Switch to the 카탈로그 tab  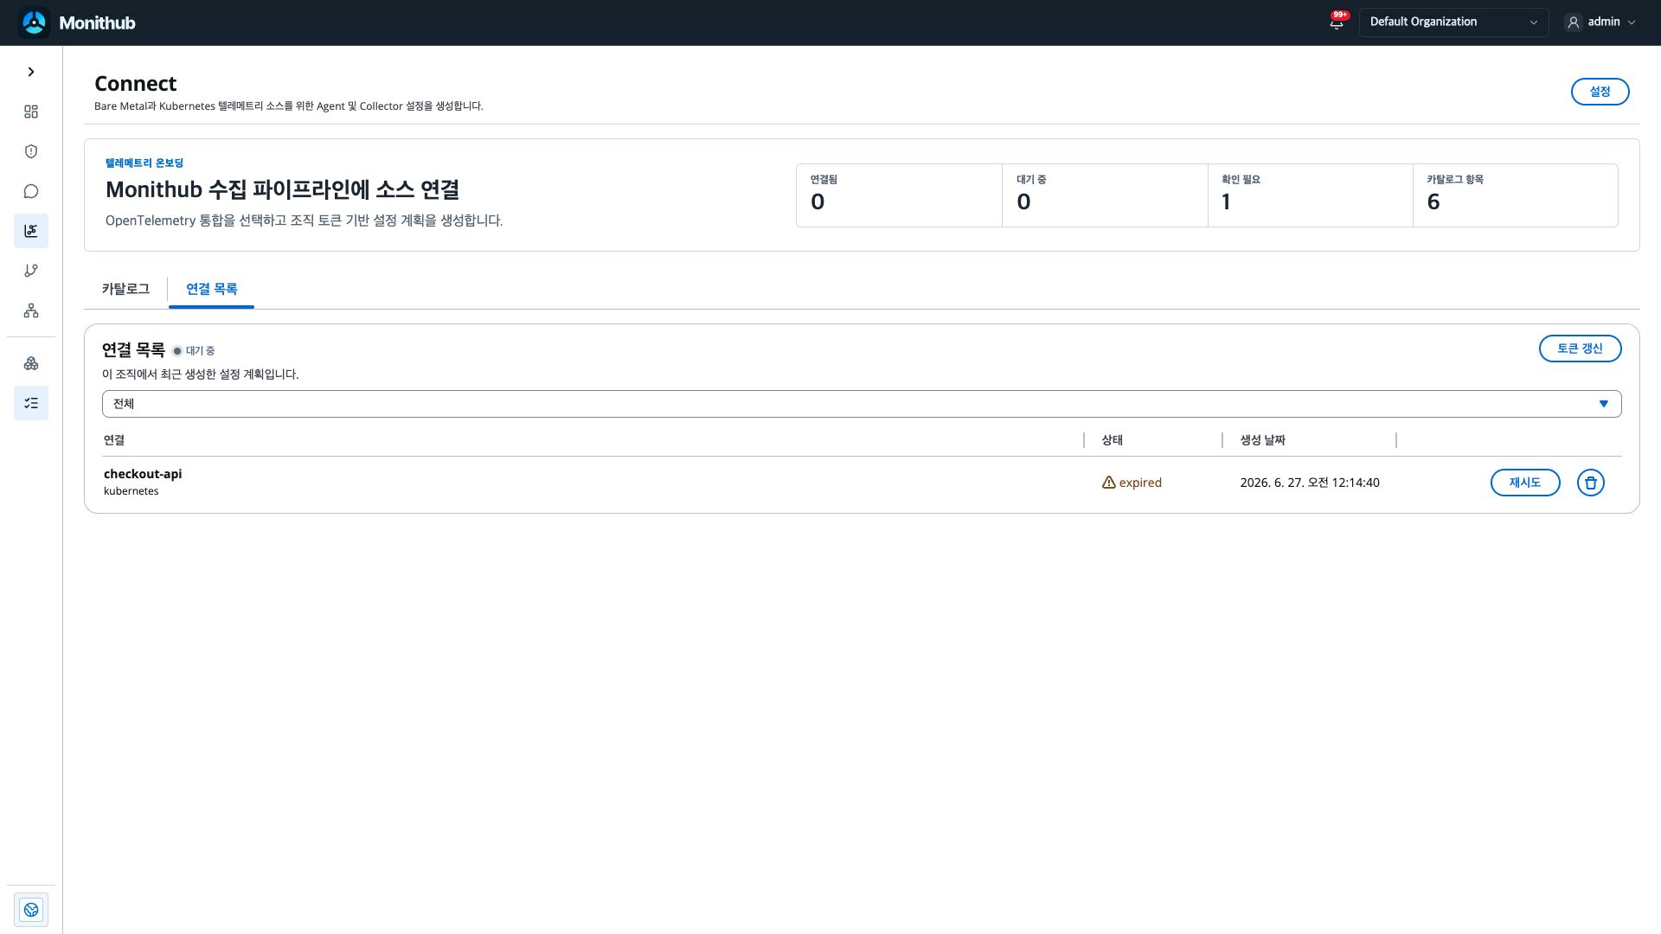tap(125, 289)
